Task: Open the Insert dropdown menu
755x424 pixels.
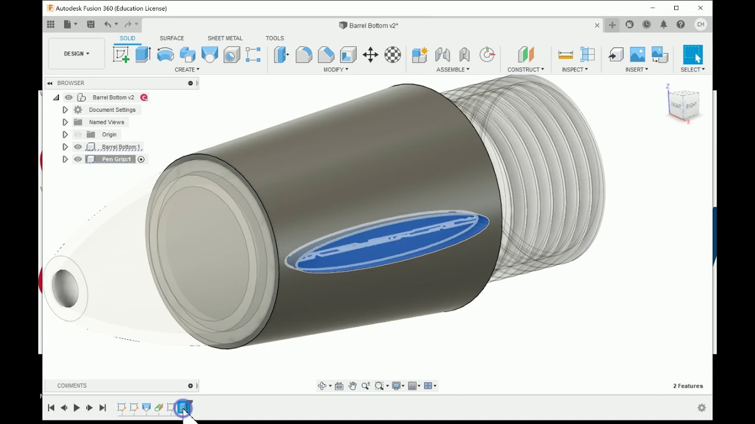Action: [636, 69]
